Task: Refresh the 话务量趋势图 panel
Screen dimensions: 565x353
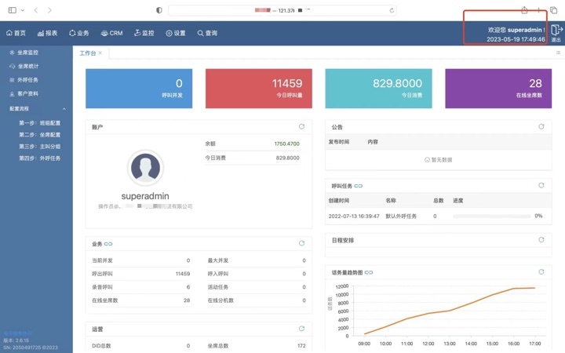Action: 541,272
